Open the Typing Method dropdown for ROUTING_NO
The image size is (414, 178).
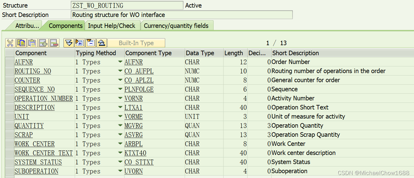(x=121, y=71)
